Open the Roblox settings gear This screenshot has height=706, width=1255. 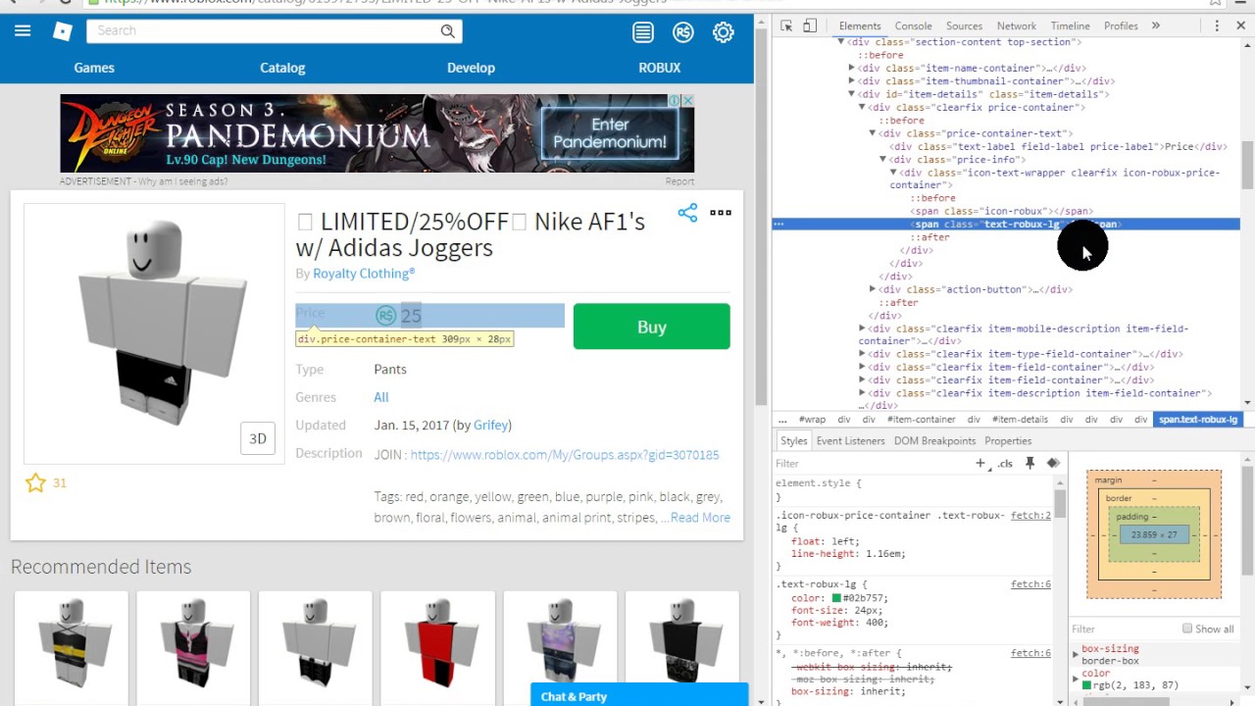(x=724, y=32)
